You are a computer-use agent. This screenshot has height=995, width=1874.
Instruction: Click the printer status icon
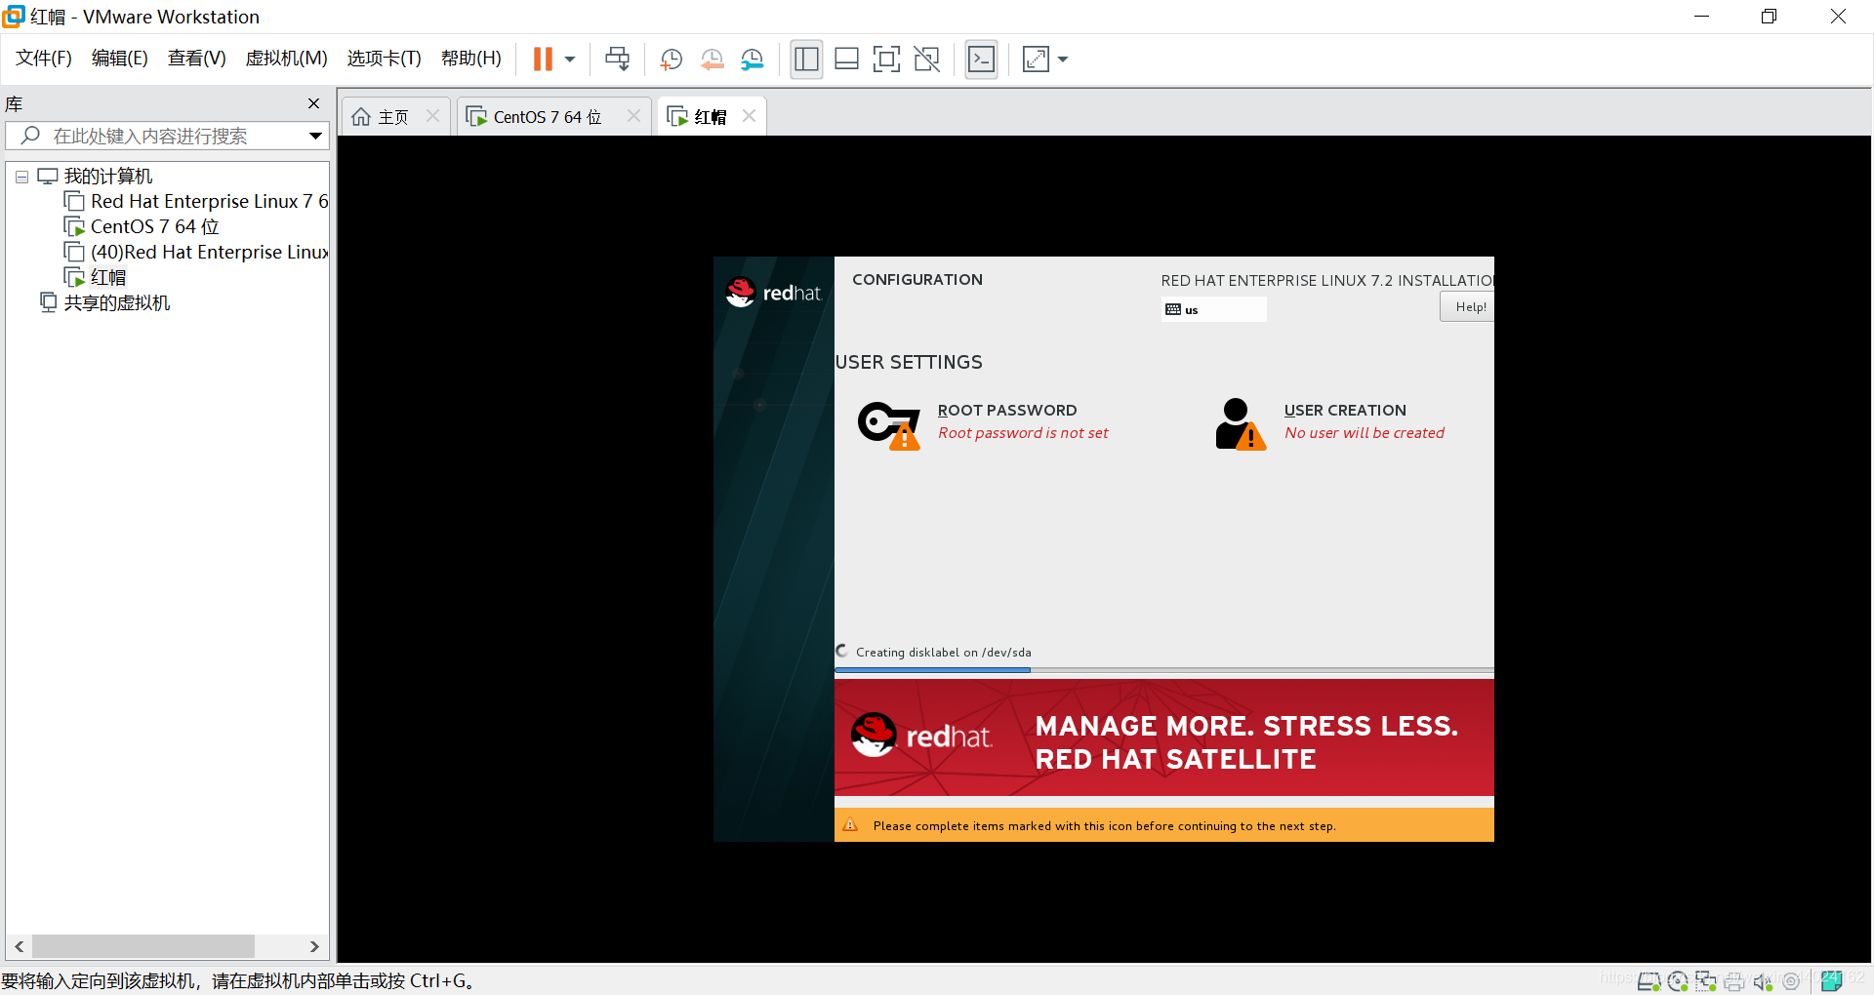(1734, 981)
